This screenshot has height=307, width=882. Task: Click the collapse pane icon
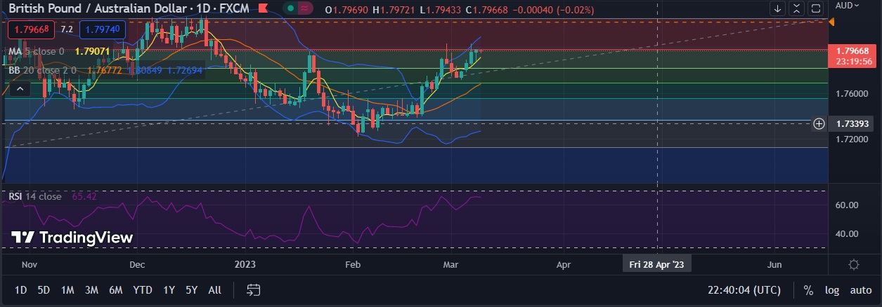click(797, 9)
